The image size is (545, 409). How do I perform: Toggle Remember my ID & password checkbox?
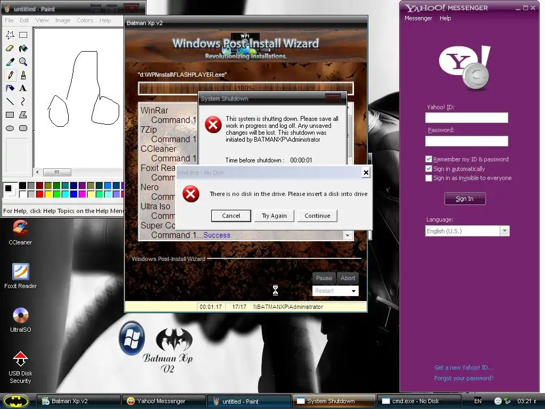coord(428,159)
